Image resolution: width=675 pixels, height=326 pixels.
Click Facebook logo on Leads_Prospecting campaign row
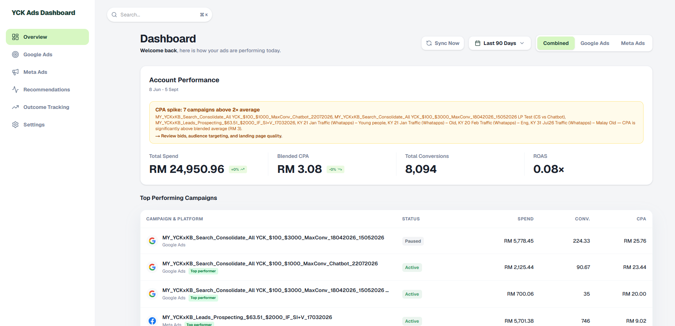coord(152,321)
